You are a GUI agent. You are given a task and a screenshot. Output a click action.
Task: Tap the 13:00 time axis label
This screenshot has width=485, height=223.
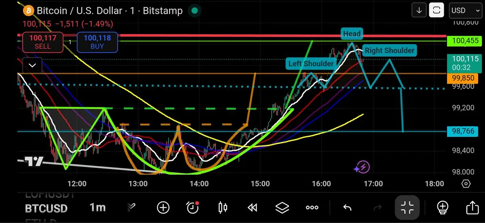coord(137,184)
